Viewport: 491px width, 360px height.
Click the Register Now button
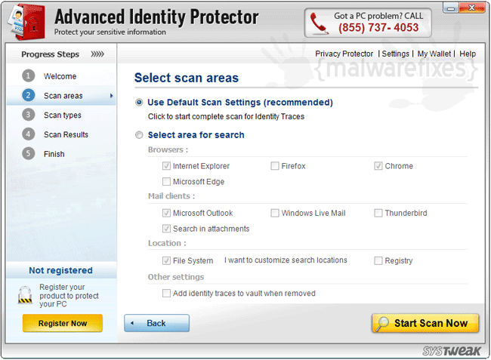click(x=63, y=323)
